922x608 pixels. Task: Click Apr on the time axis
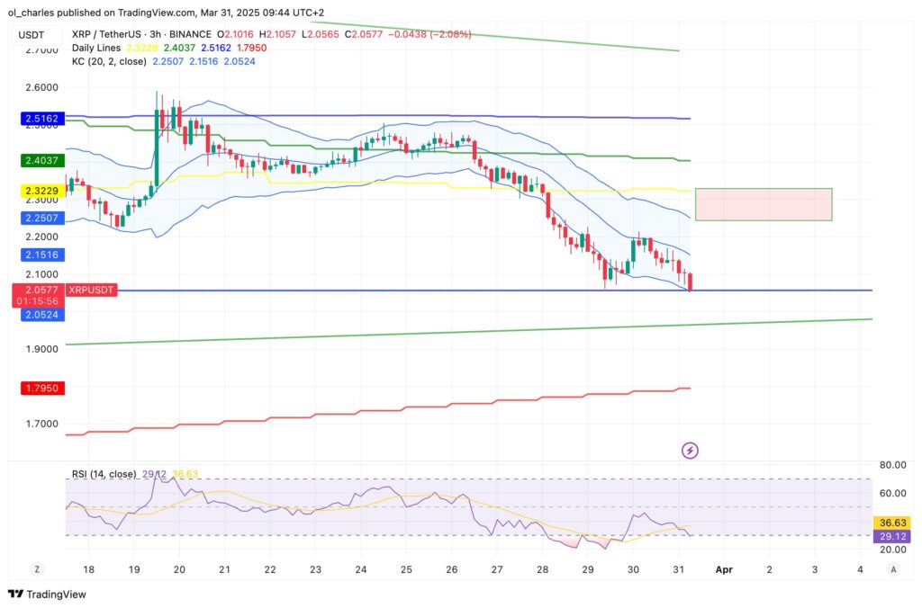click(x=724, y=569)
